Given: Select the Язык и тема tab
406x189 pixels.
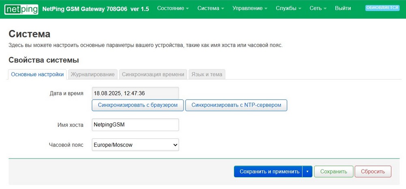Looking at the screenshot, I should pos(207,74).
